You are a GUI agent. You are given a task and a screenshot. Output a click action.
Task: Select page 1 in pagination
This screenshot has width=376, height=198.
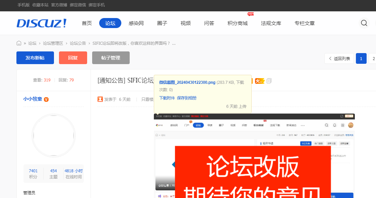(361, 58)
